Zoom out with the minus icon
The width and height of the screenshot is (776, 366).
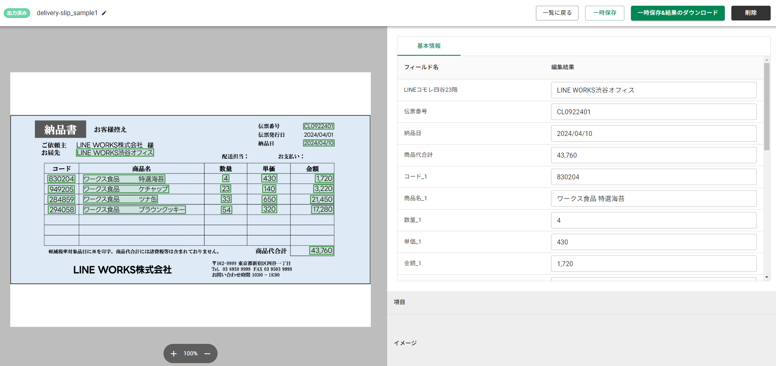pyautogui.click(x=207, y=354)
